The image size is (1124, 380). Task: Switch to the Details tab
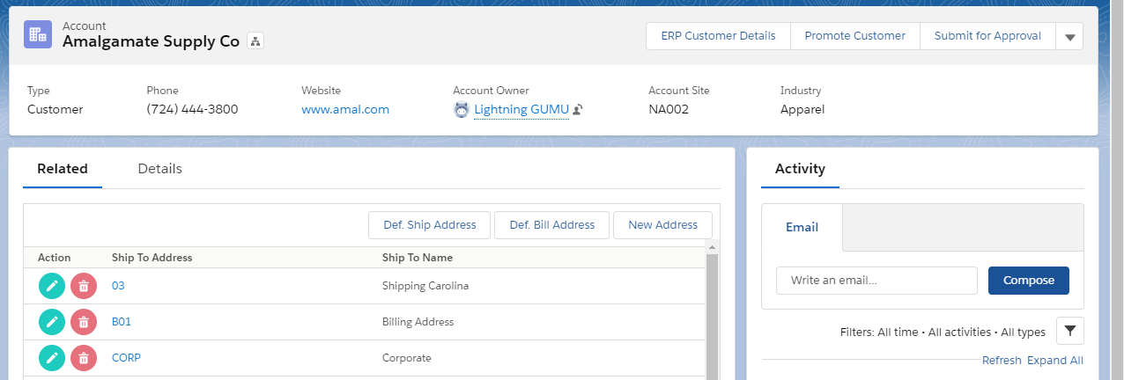159,169
